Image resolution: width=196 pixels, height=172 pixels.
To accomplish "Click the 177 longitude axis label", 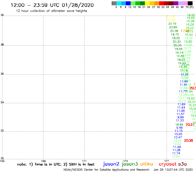I will (167, 161).
